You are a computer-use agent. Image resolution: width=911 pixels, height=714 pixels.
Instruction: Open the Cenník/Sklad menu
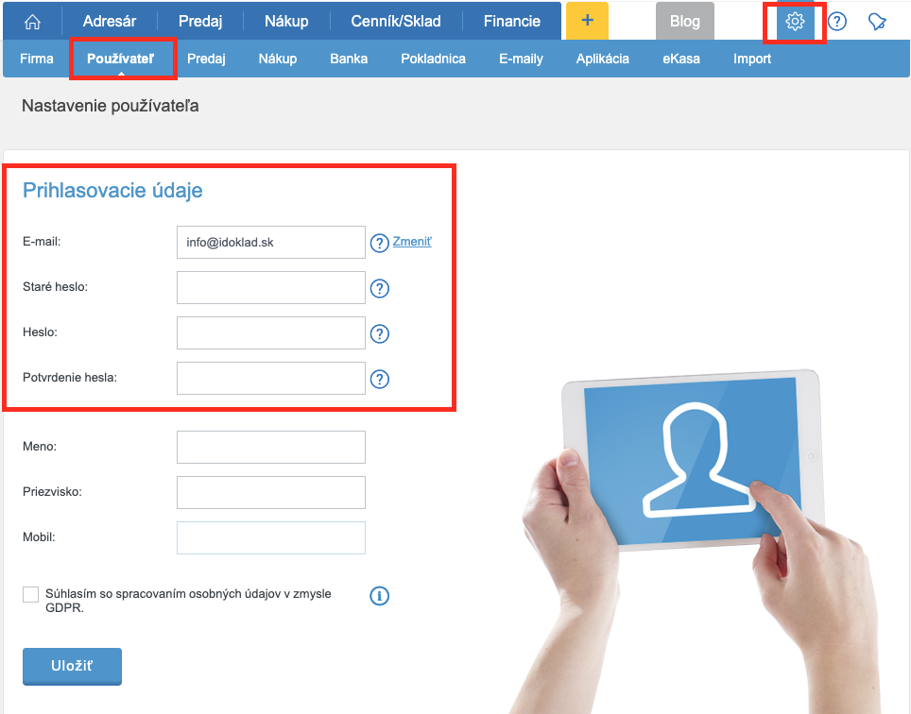(x=396, y=21)
